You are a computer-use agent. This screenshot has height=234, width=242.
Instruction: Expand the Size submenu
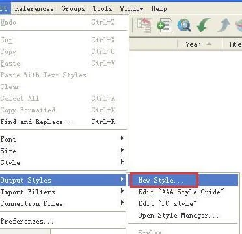click(62, 151)
